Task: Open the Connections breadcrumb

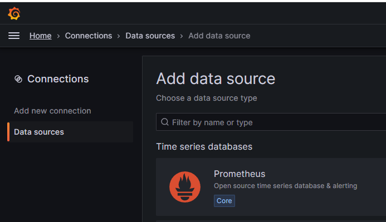Action: pos(89,36)
